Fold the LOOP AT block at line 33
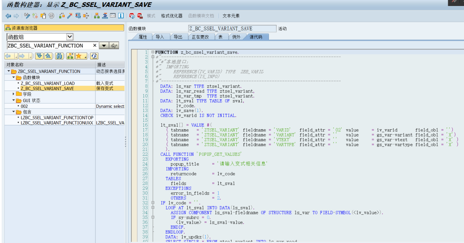This screenshot has width=464, height=243. click(x=153, y=207)
